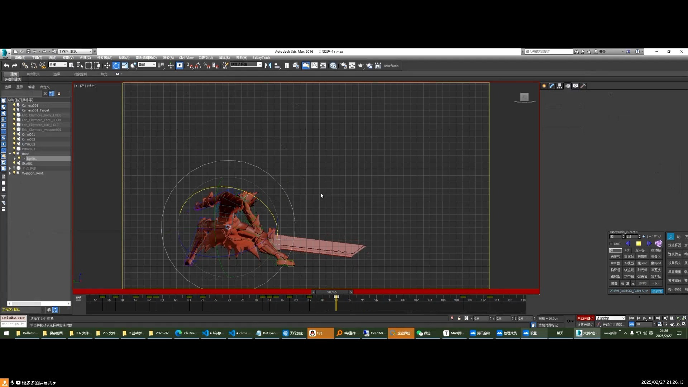Open the Curve Editor icon

point(314,66)
